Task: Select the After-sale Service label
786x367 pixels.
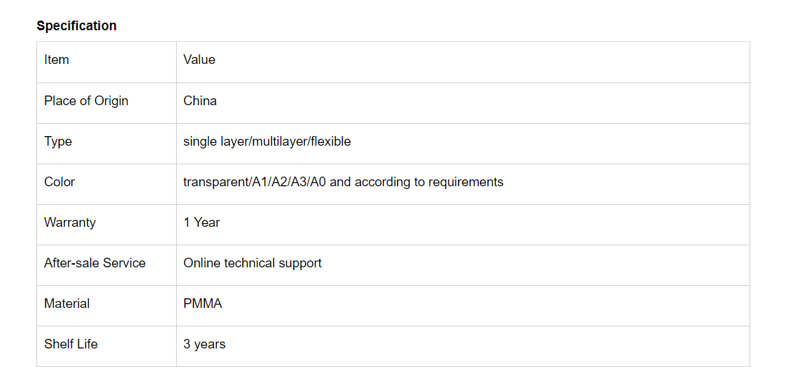Action: click(95, 263)
